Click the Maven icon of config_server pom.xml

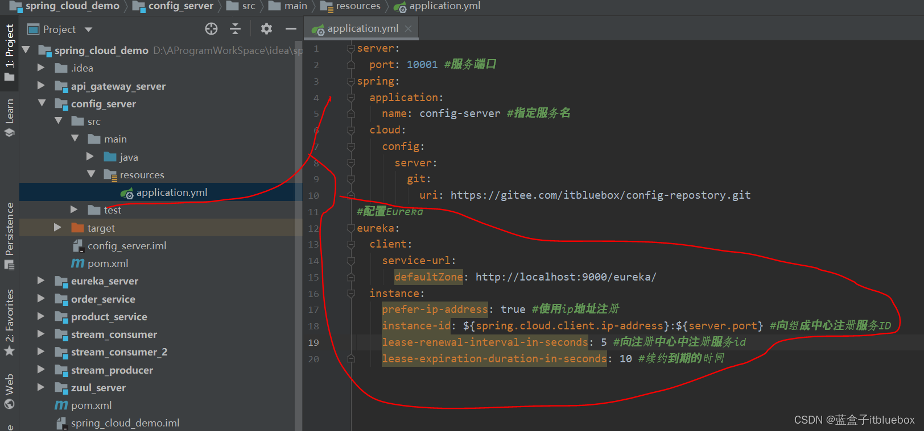click(77, 263)
